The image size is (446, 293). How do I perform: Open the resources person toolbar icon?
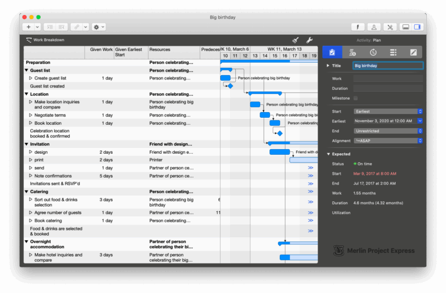[x=374, y=27]
